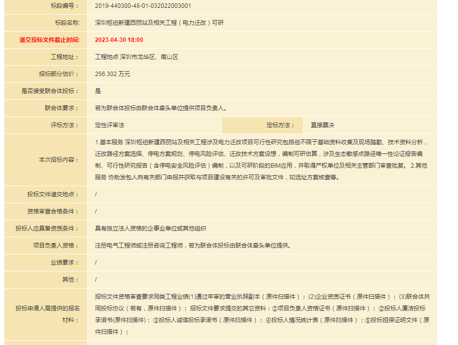Image resolution: width=458 pixels, height=345 pixels.
Task: Click the 投标文件递交地点 label
Action: click(x=53, y=194)
